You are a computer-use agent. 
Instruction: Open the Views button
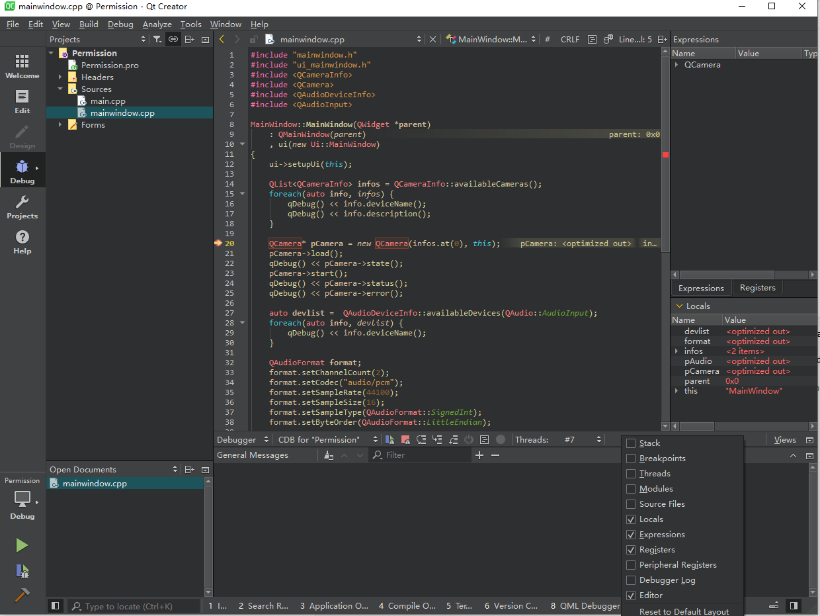click(785, 439)
